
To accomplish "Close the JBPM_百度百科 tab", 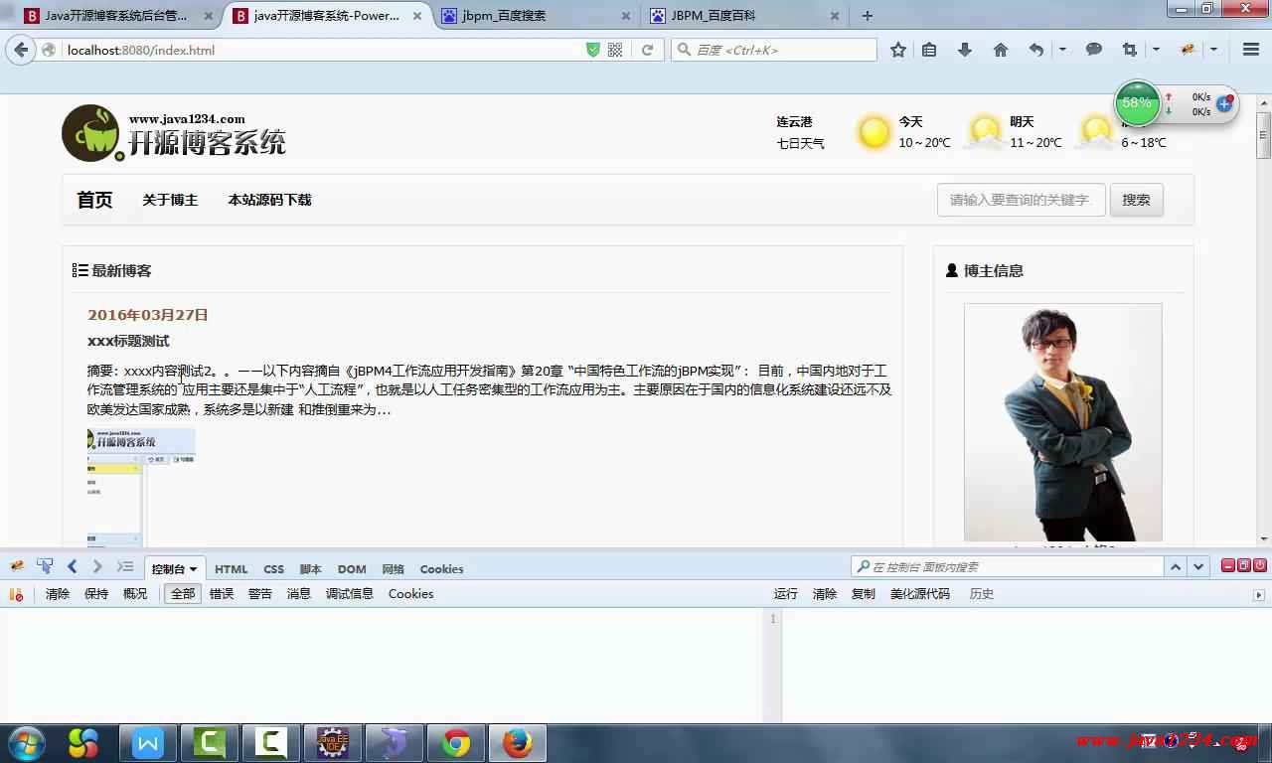I will 834,16.
